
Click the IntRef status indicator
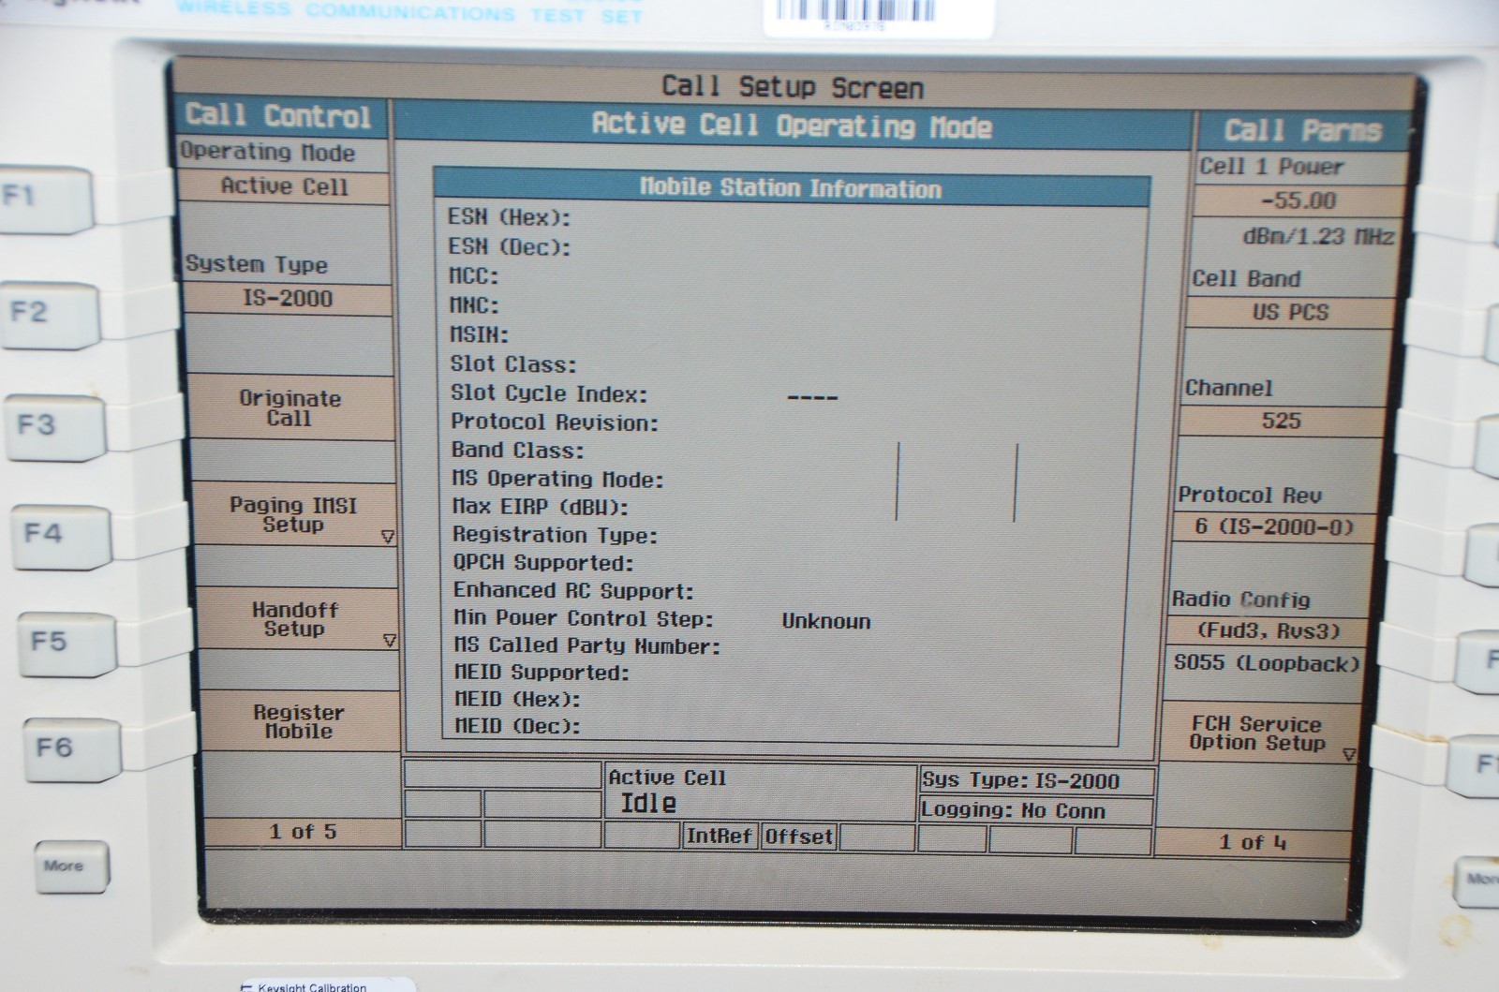tap(719, 836)
